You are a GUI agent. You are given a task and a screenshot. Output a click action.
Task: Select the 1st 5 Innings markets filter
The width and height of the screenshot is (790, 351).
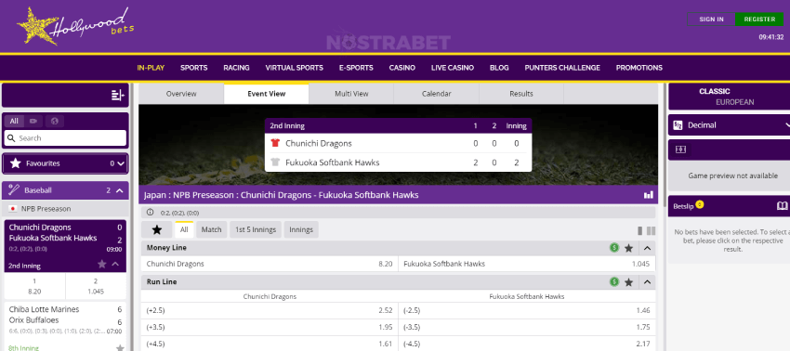pos(256,229)
